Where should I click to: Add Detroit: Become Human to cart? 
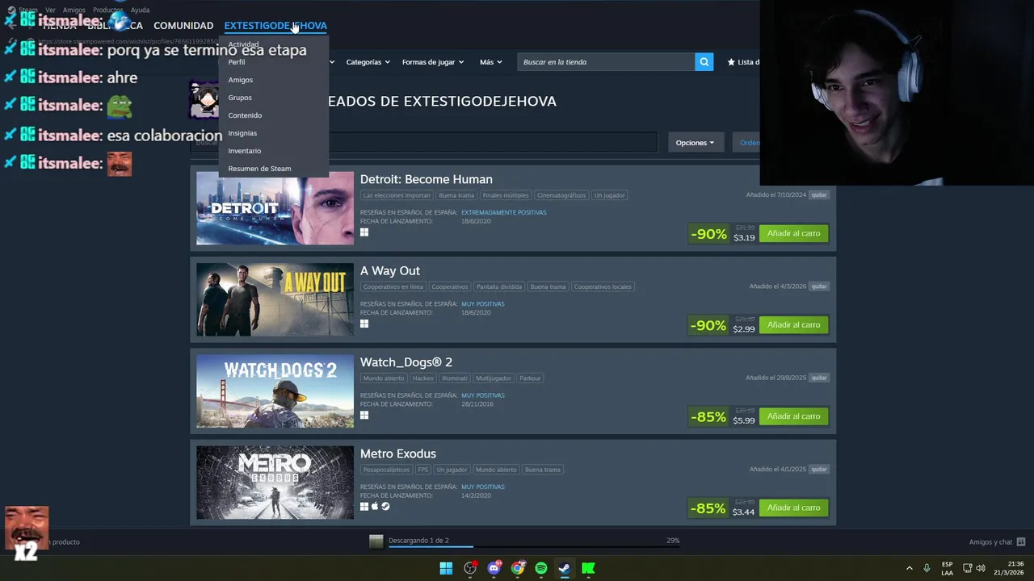pos(793,233)
